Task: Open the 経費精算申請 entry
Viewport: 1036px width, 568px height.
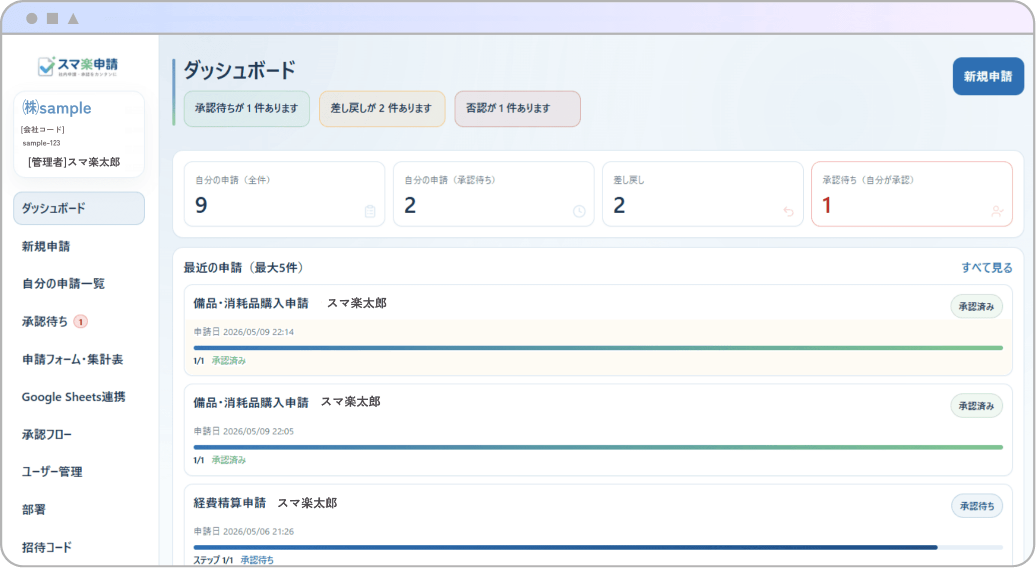Action: coord(598,525)
